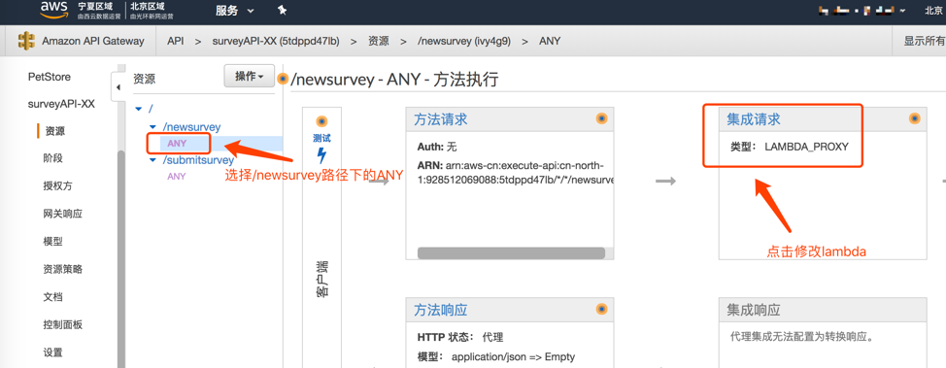Screen dimensions: 946x368
Task: Collapse the /newsurvey tree node
Action: tap(152, 127)
